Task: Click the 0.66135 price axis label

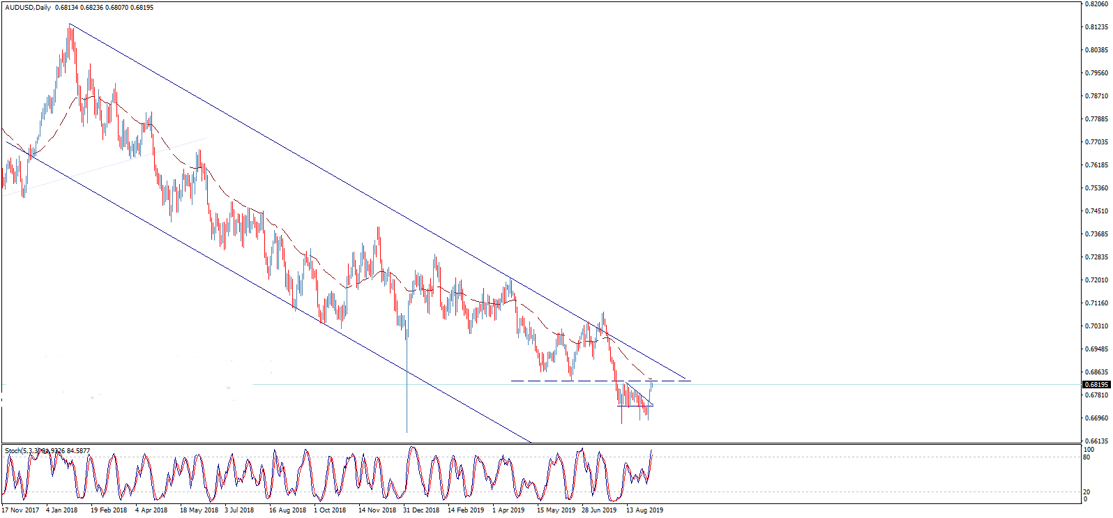Action: pos(1097,441)
